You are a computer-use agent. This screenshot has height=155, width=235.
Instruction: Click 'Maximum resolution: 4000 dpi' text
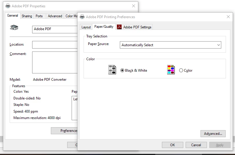click(37, 118)
